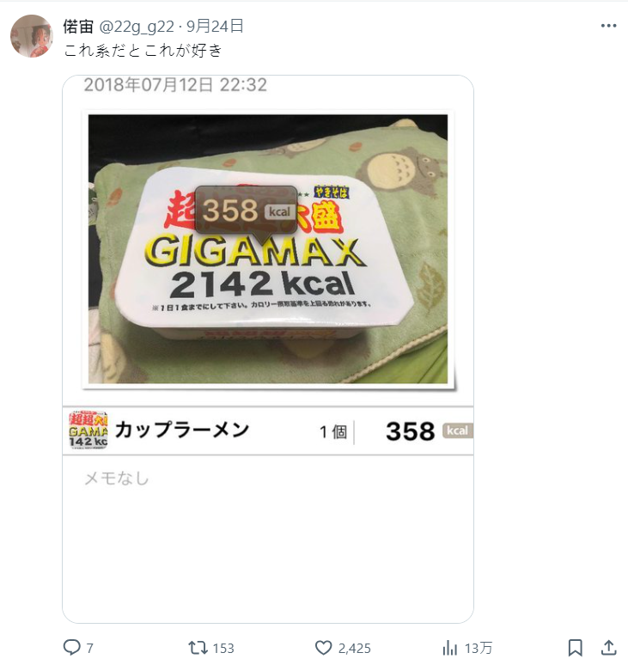View analytics via the bar chart icon
This screenshot has width=628, height=665.
[449, 648]
